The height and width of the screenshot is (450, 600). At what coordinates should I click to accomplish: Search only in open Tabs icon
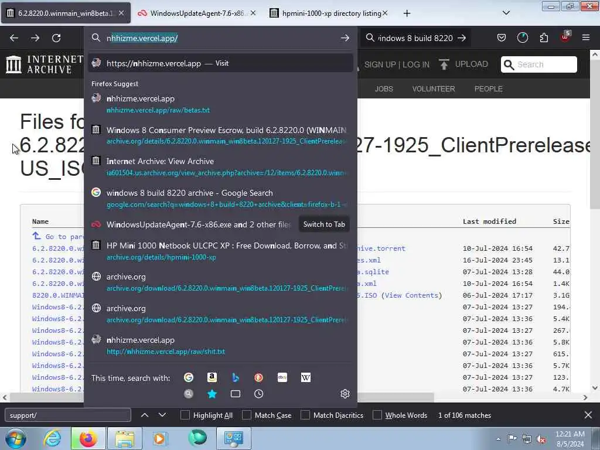236,394
